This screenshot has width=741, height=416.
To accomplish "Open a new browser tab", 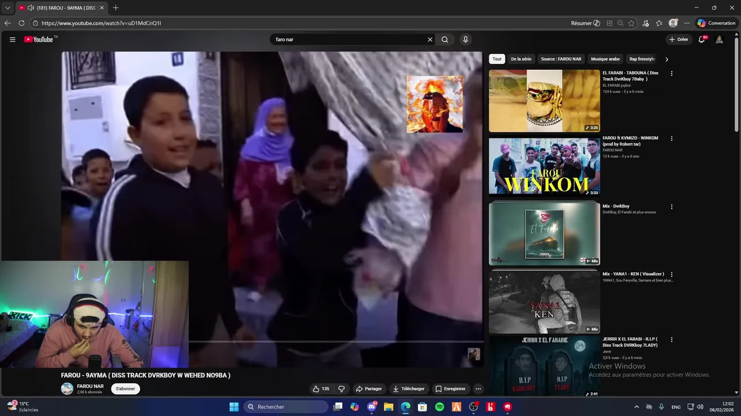I will tap(116, 8).
